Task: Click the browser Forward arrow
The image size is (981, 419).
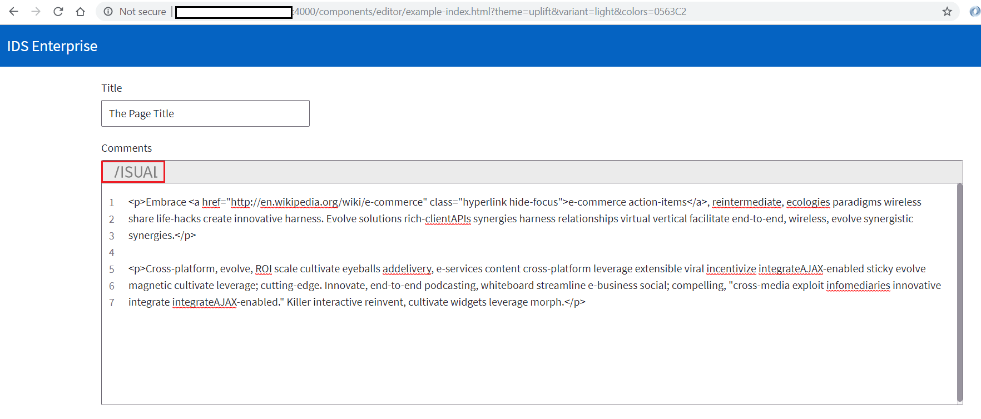Action: pyautogui.click(x=36, y=12)
